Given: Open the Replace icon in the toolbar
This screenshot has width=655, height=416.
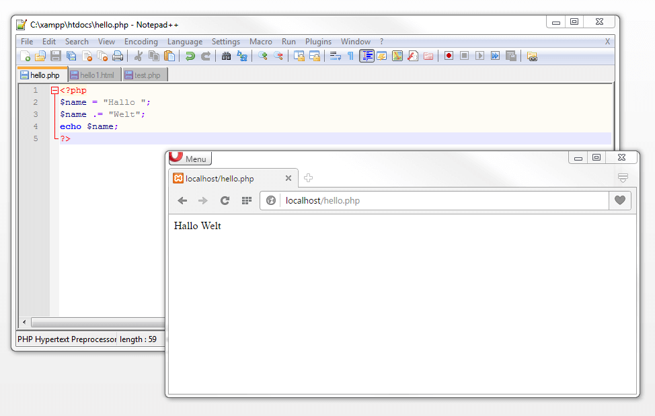Looking at the screenshot, I should pyautogui.click(x=242, y=56).
